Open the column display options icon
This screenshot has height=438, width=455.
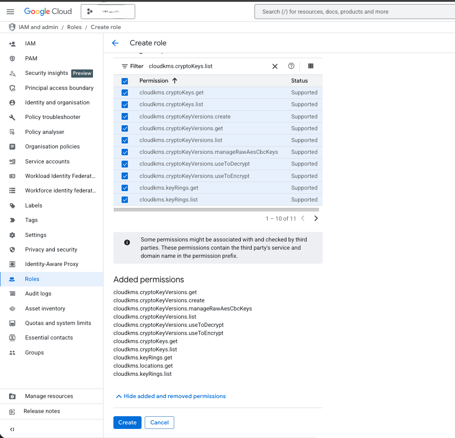pos(310,66)
